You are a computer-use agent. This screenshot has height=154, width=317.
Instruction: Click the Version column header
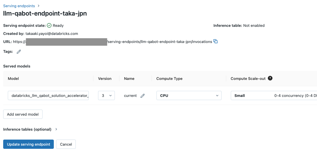pos(105,78)
